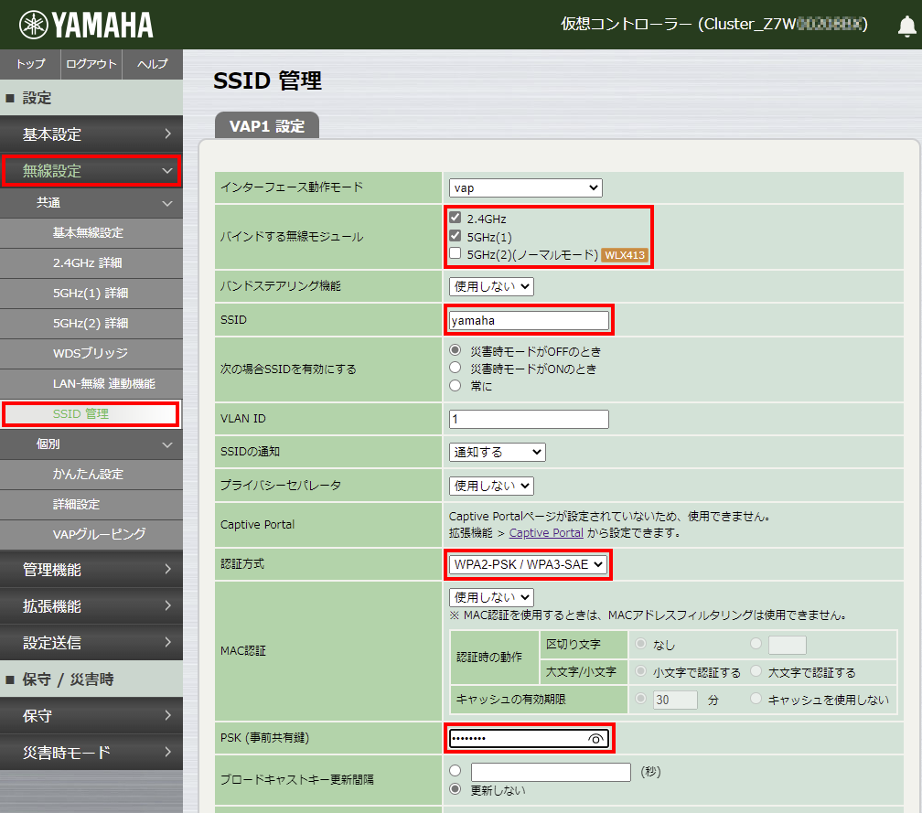
Task: Uncheck the 5GHz(1) binding checkbox
Action: click(454, 236)
